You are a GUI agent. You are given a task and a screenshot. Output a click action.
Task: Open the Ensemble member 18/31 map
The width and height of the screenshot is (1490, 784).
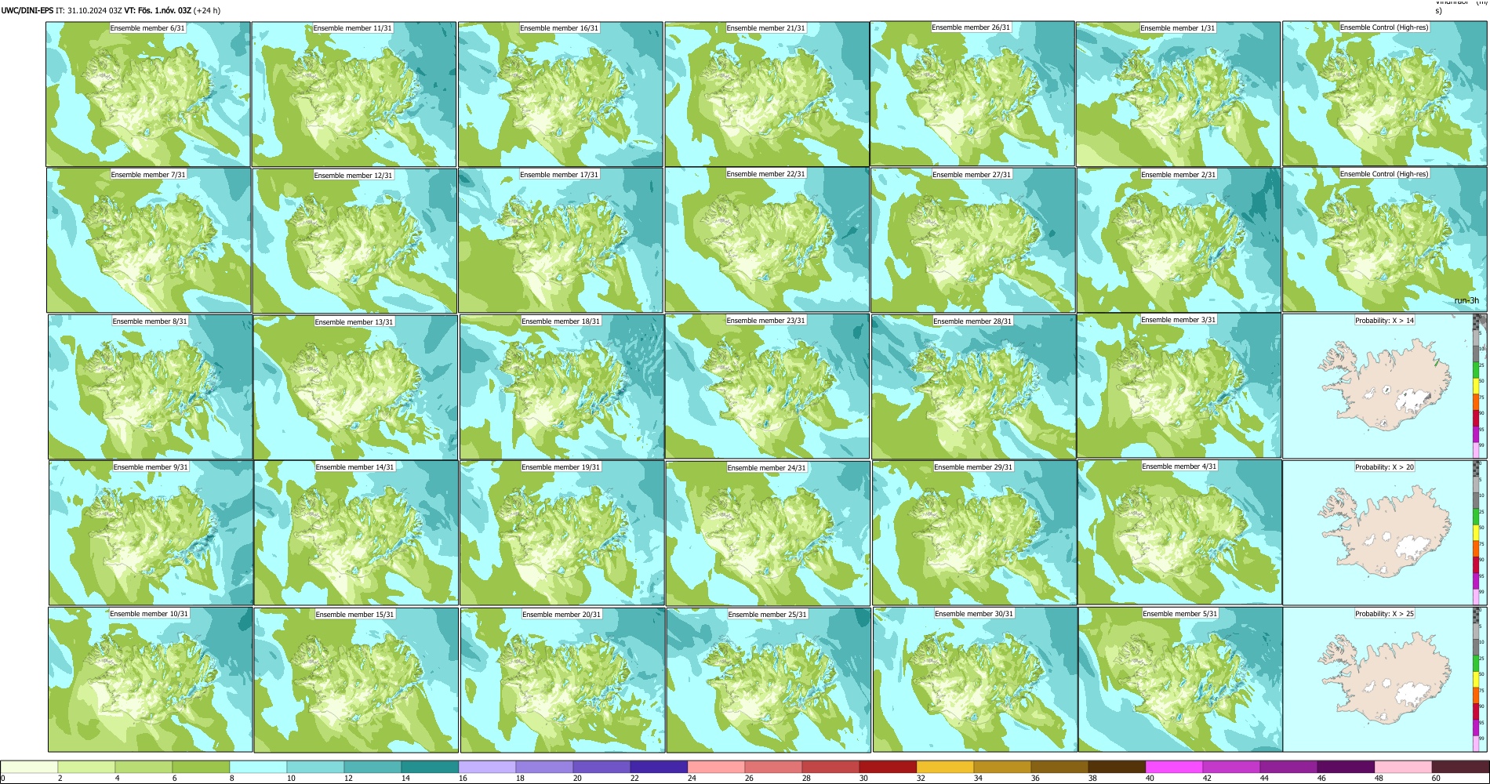pyautogui.click(x=562, y=387)
